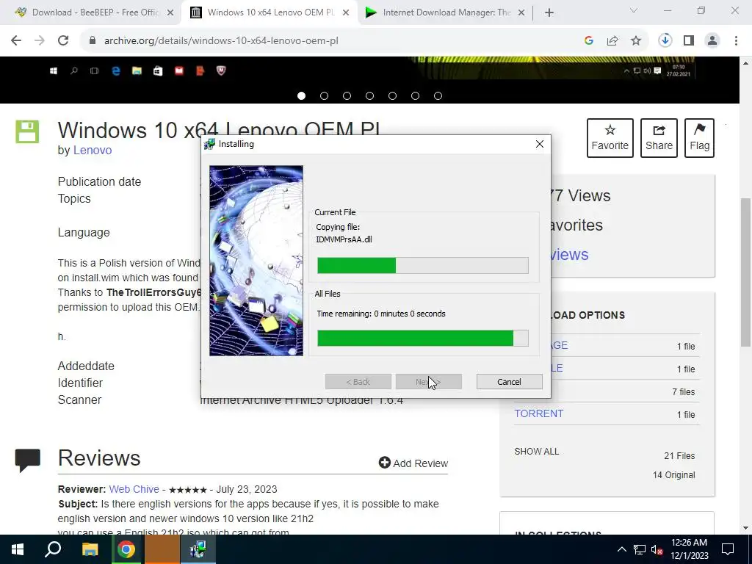Screen dimensions: 752x564
Task: Flag this archive item
Action: [699, 138]
